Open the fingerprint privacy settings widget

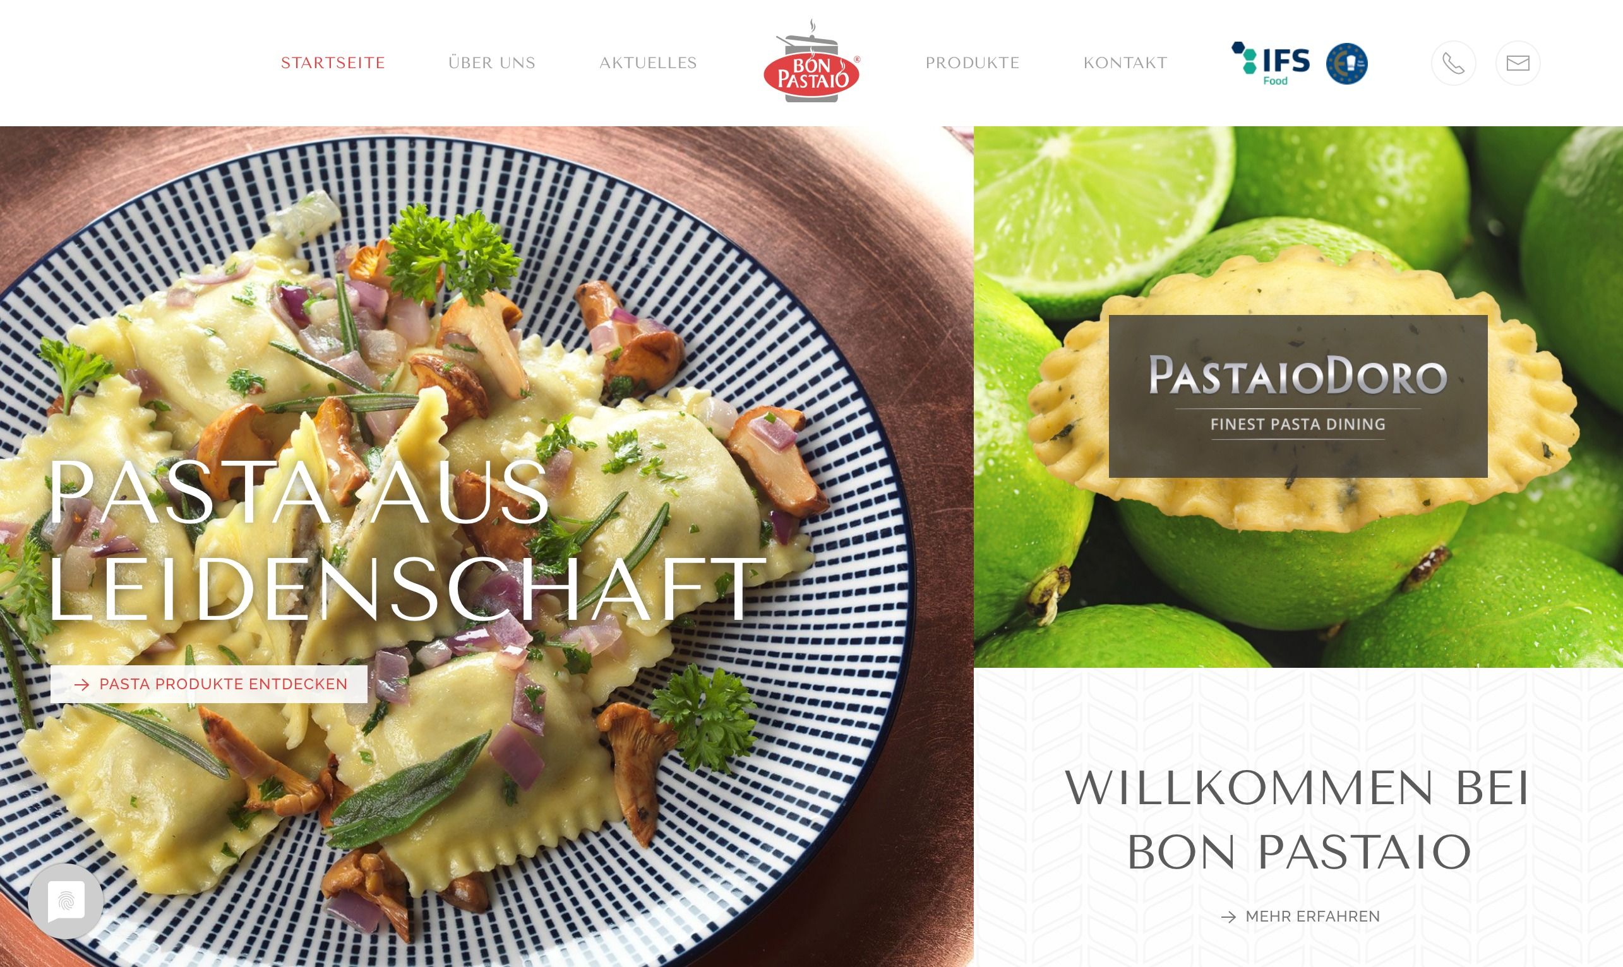(x=66, y=901)
